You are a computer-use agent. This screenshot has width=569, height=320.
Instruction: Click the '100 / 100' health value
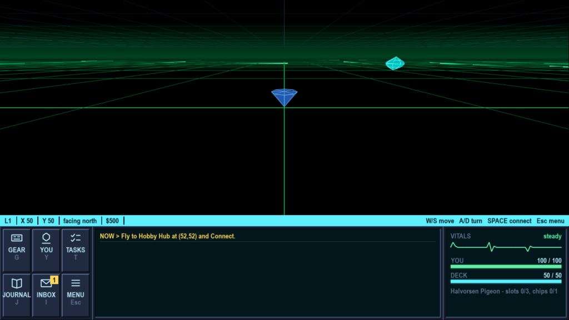[x=549, y=261]
